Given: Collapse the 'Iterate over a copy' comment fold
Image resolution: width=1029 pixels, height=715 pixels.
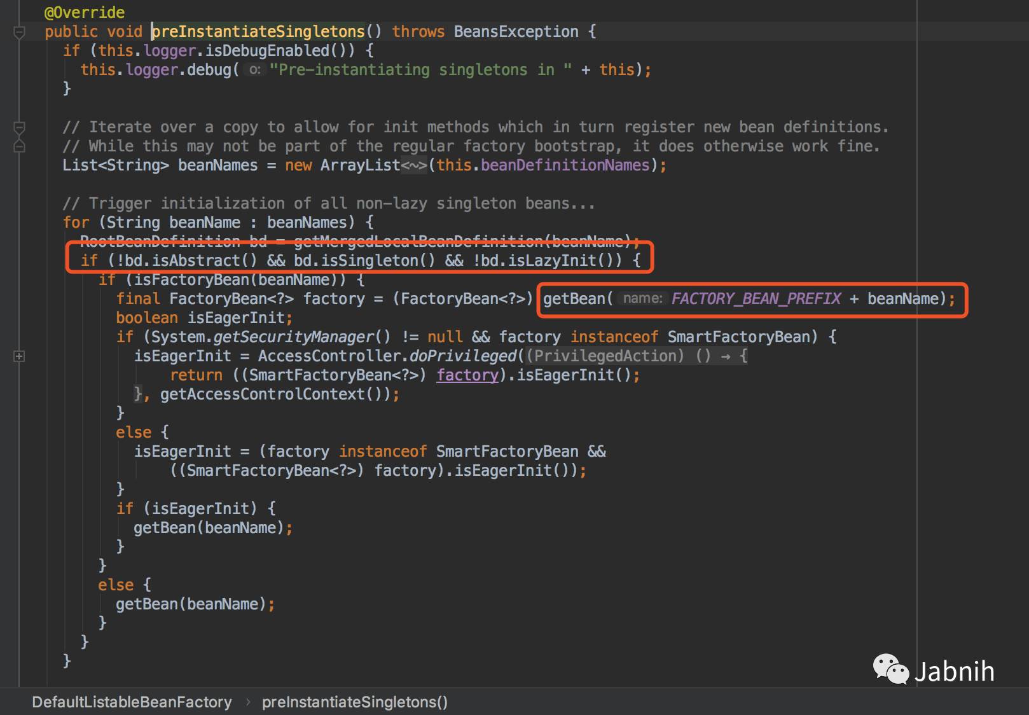Looking at the screenshot, I should click(19, 127).
